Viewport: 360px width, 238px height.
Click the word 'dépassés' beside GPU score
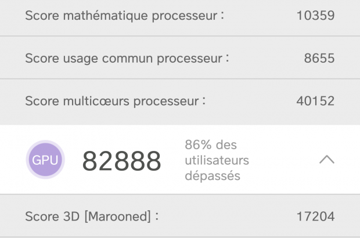click(x=212, y=175)
